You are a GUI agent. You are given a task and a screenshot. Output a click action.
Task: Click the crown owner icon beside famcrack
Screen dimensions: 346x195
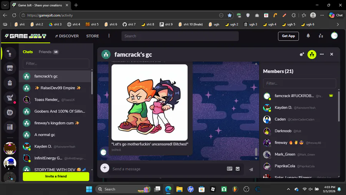point(331,96)
